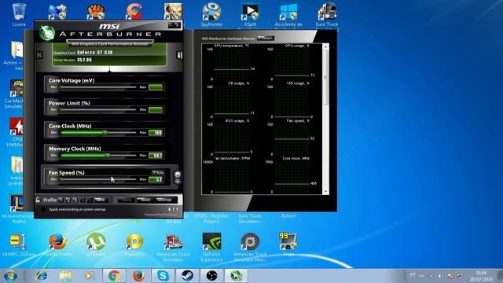The height and width of the screenshot is (283, 503).
Task: Click the hardware monitor scrollbar thumb
Action: (325, 77)
